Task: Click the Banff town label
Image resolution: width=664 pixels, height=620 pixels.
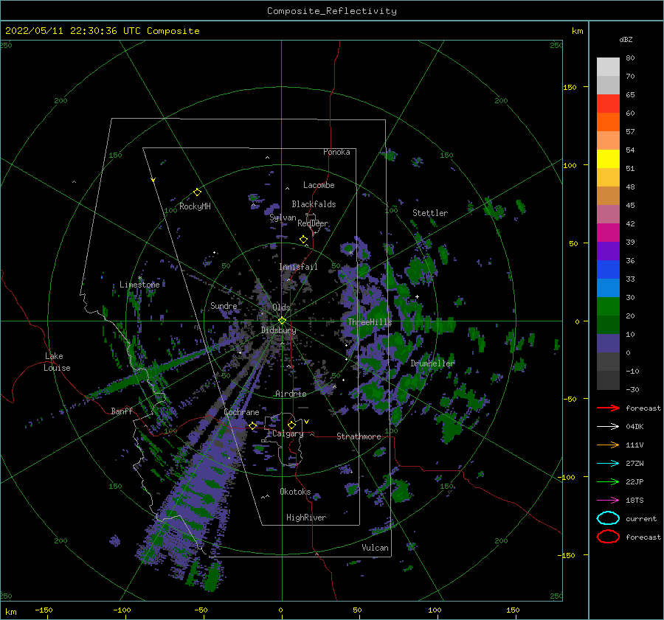Action: [x=122, y=411]
